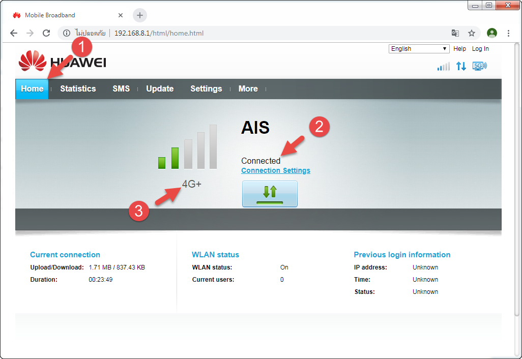Click the data transfer arrows status icon

(x=461, y=66)
